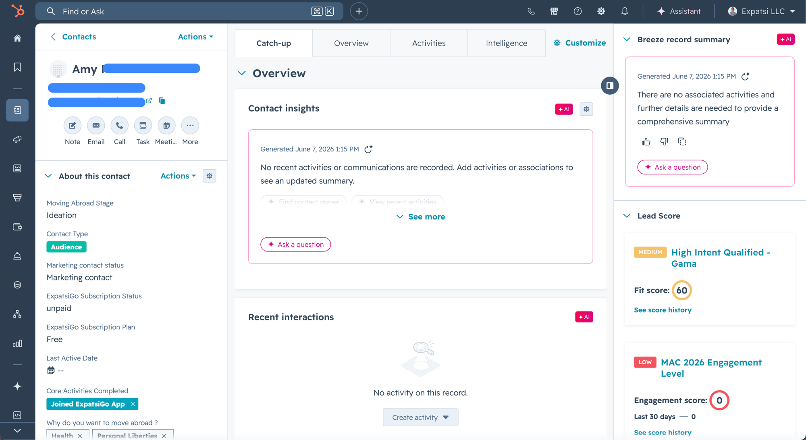Open the Notifications bell
Screen dimensions: 806x440
tap(625, 11)
